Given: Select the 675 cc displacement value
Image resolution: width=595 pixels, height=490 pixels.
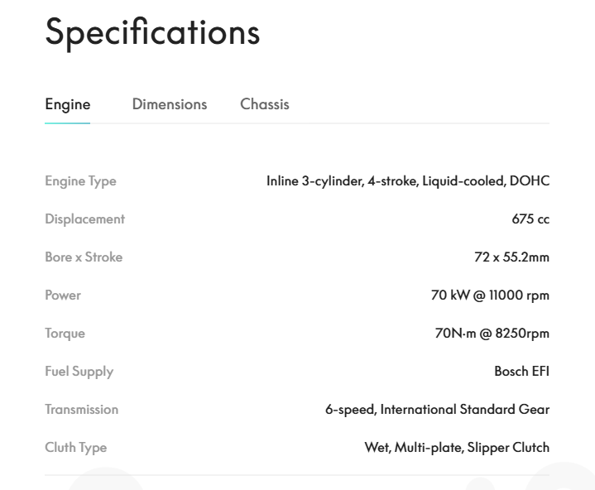Looking at the screenshot, I should (x=530, y=219).
